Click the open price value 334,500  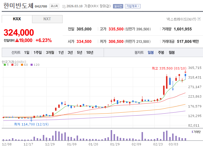(x=84, y=41)
